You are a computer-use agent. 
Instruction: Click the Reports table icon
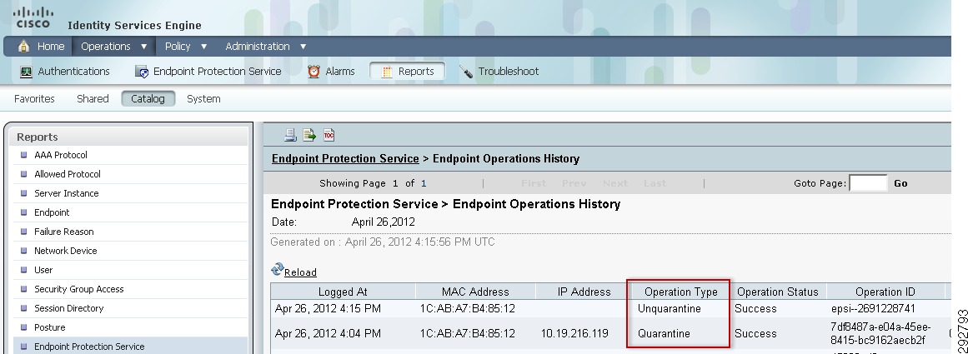387,72
